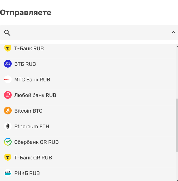Select МТС Банк RUB option

32,80
